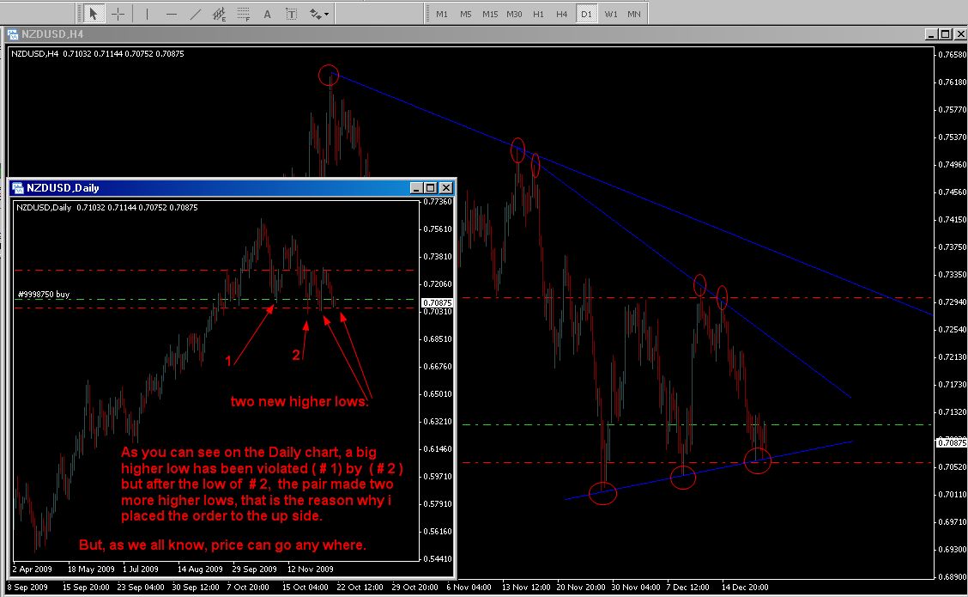Minimize the NZDUSD,H4 chart window
This screenshot has height=597, width=968.
coord(929,34)
